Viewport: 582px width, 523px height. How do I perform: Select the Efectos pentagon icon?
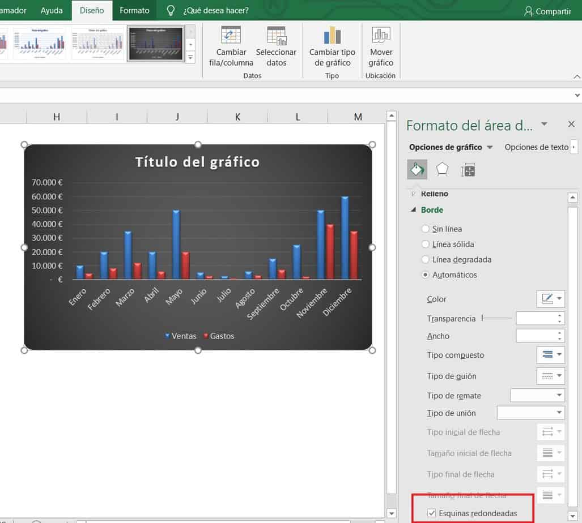pos(442,170)
